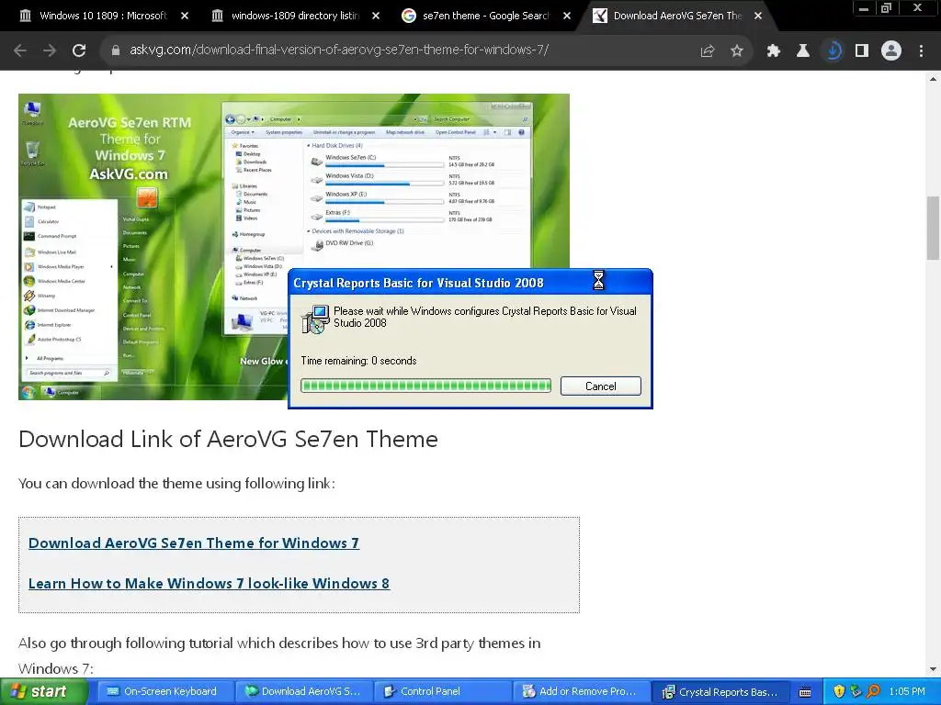
Task: Close the se7en theme Google Search tab
Action: 567,16
